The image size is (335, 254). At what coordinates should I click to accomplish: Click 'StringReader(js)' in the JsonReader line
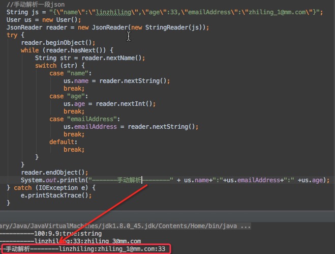coord(174,27)
